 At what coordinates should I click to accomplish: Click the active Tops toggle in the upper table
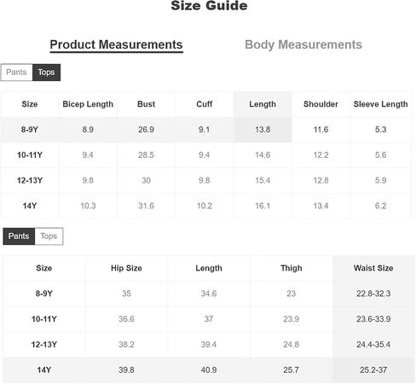46,73
